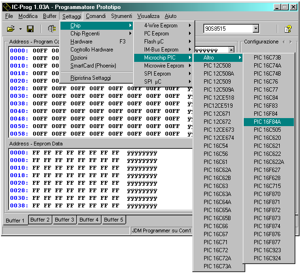
Task: Expand the 4-Wire Eeprom submenu
Action: (164, 26)
